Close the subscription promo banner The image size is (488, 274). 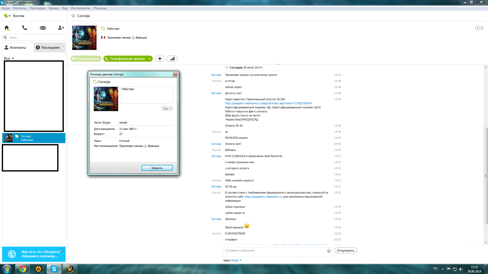62,250
